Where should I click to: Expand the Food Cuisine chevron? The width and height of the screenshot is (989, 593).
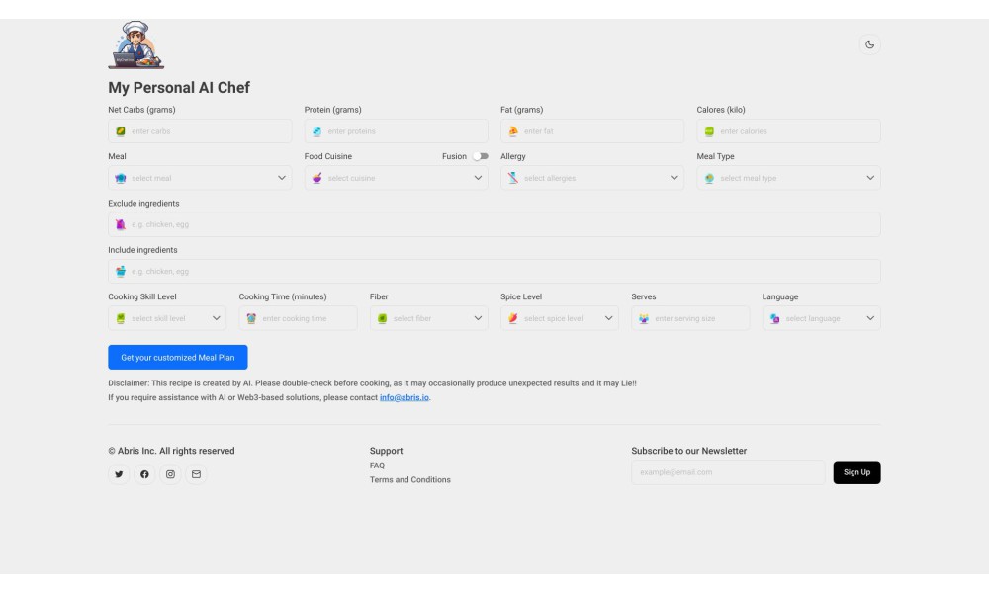[x=478, y=178]
